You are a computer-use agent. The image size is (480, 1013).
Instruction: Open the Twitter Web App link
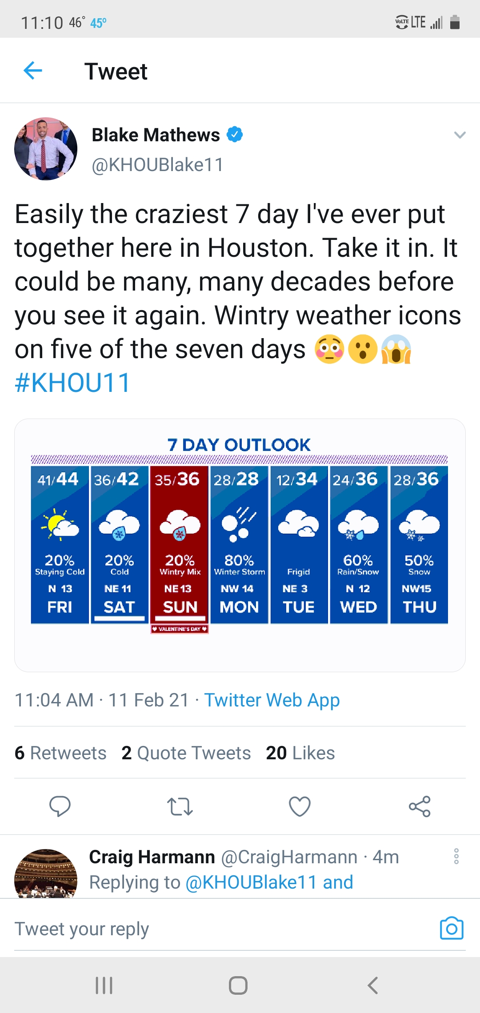tap(272, 700)
